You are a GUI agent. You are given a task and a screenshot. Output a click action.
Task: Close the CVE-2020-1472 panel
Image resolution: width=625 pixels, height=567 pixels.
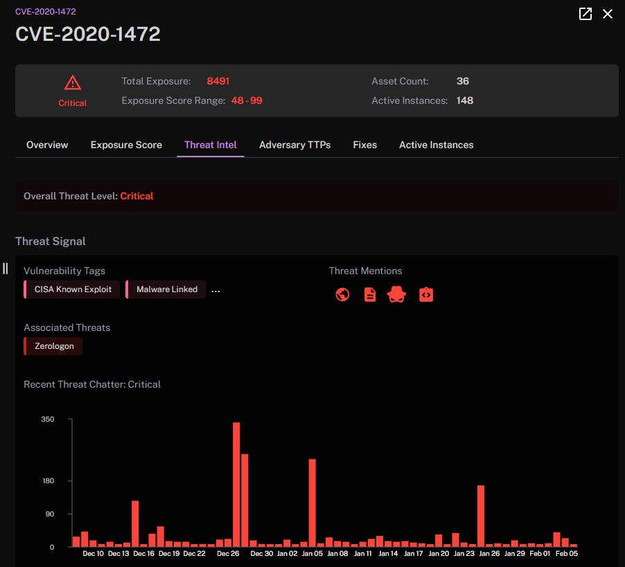coord(608,14)
